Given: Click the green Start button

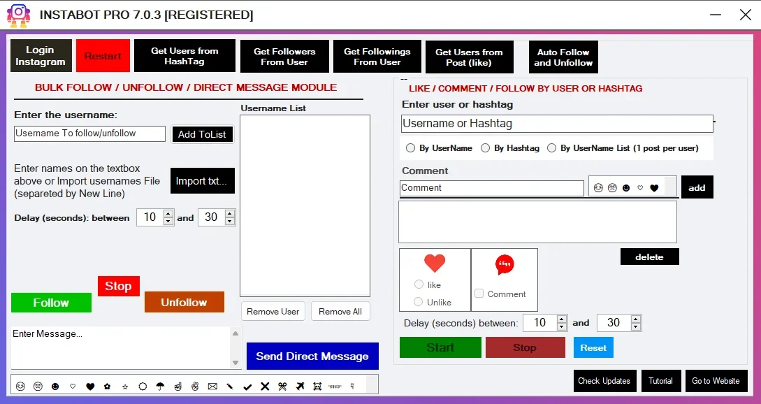Looking at the screenshot, I should (x=440, y=347).
